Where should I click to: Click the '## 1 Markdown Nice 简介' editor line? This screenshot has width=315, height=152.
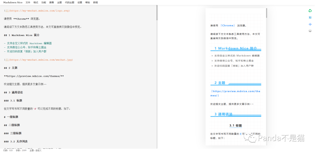[x=22, y=35]
